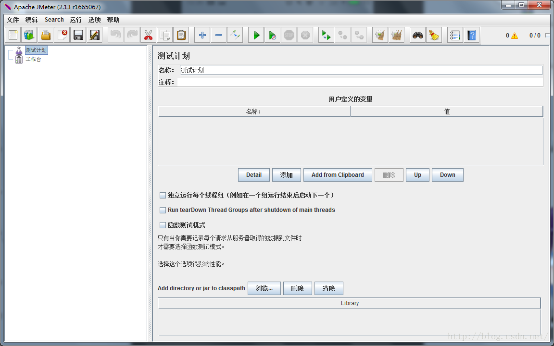Expand all nodes with the plus icon
554x346 pixels.
point(202,35)
